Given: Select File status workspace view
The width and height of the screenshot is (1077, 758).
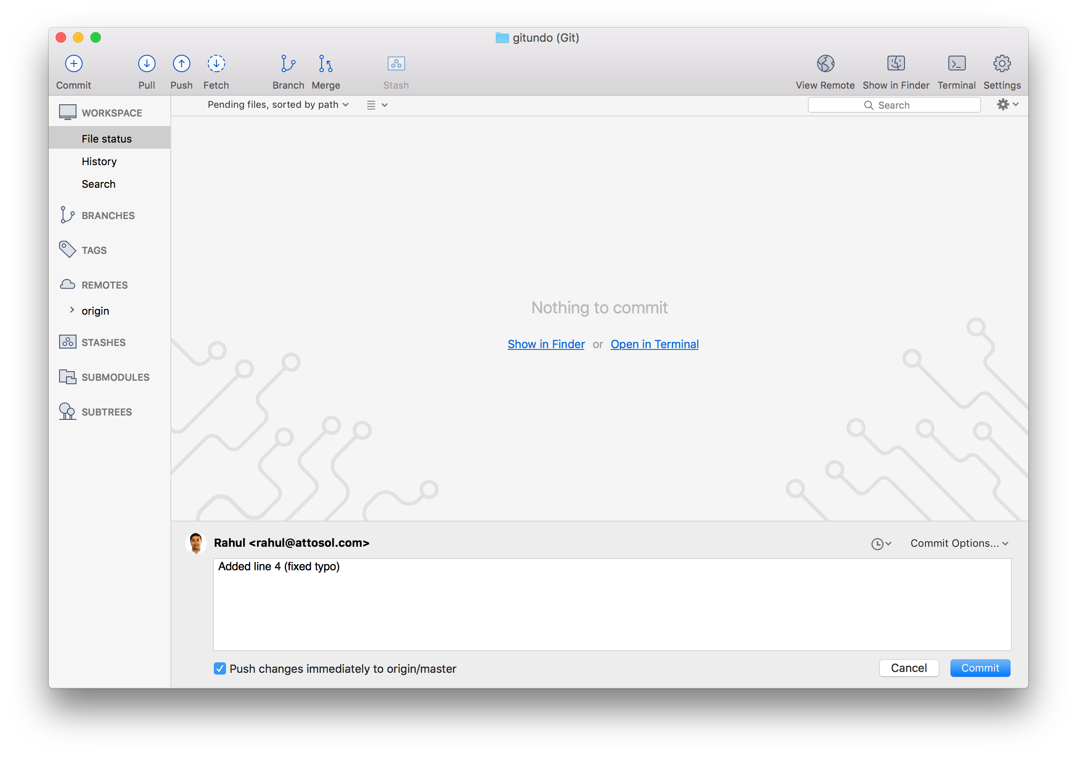Looking at the screenshot, I should pyautogui.click(x=106, y=139).
